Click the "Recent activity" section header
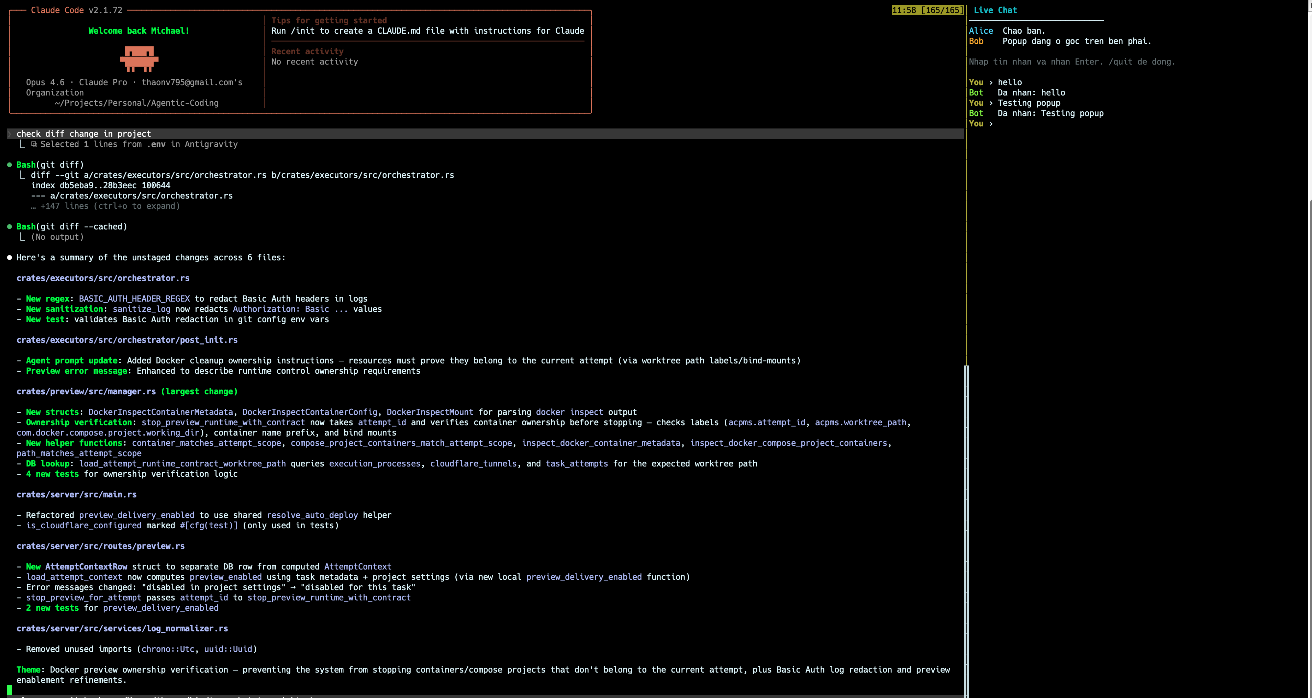The width and height of the screenshot is (1312, 698). [x=308, y=51]
